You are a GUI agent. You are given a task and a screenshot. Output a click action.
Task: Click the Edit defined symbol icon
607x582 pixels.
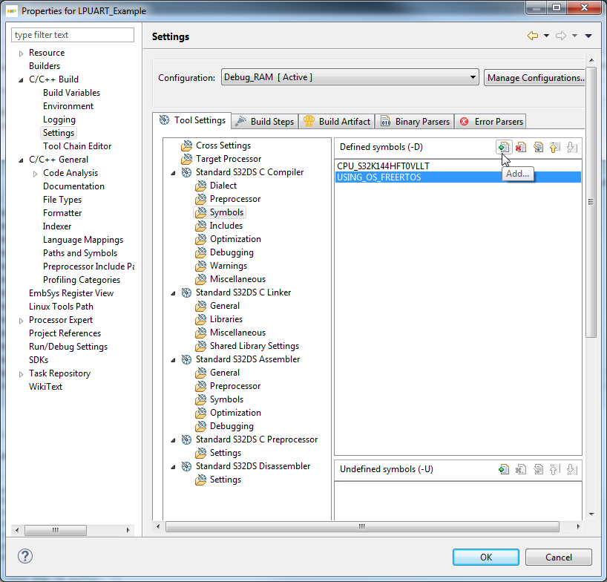pos(538,147)
